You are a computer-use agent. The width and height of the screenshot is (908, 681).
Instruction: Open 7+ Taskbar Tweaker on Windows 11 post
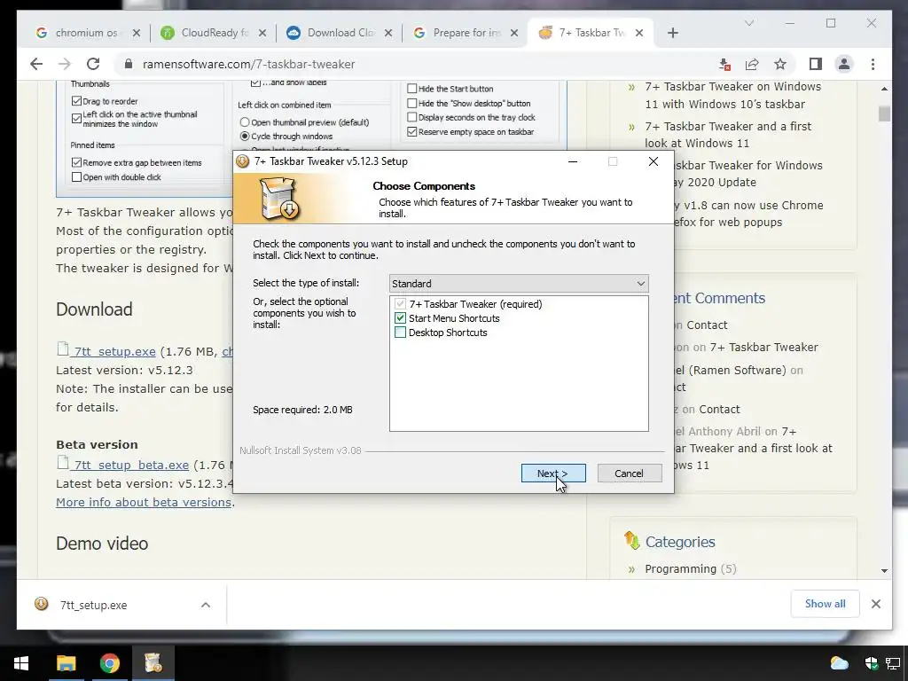tap(733, 96)
